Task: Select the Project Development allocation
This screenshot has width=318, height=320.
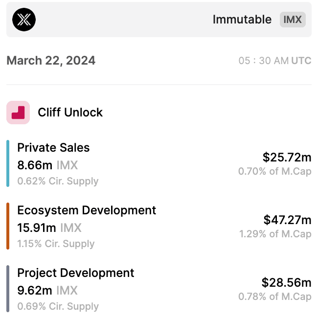Action: [75, 273]
